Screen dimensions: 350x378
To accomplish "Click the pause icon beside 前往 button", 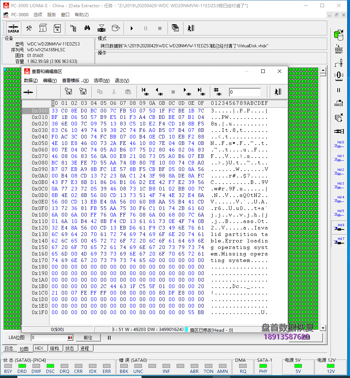I will coord(109,338).
